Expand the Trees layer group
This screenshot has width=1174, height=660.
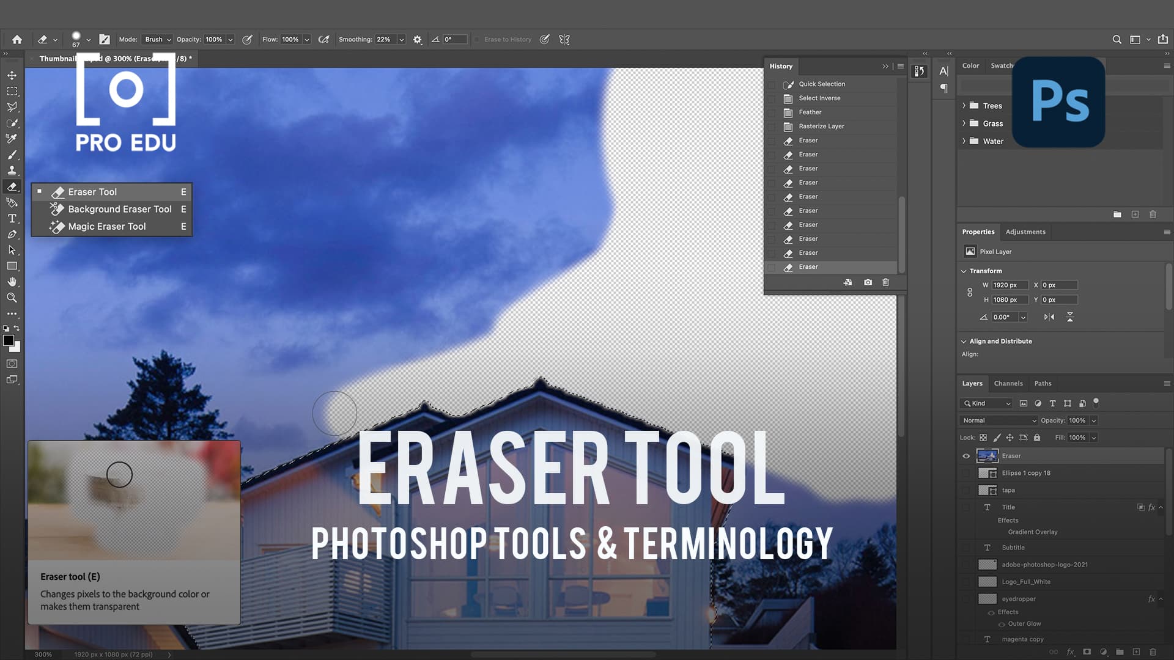pyautogui.click(x=965, y=105)
